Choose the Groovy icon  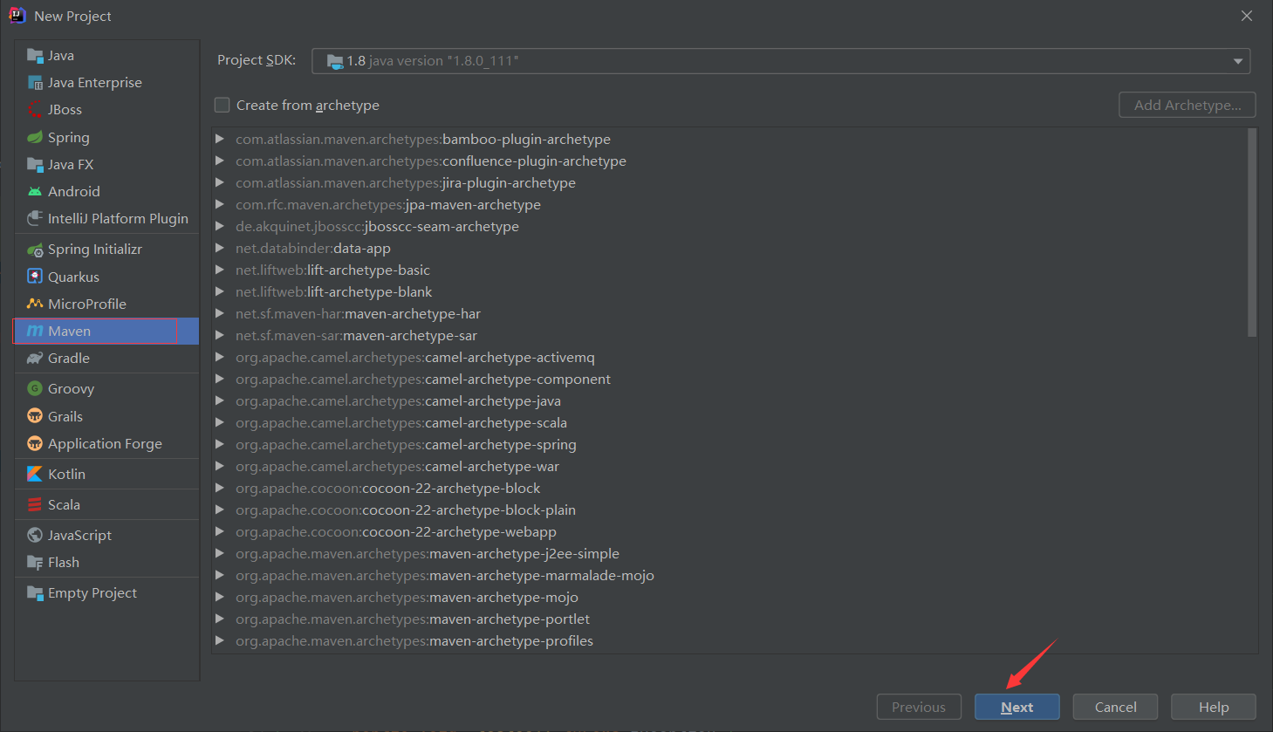(35, 389)
